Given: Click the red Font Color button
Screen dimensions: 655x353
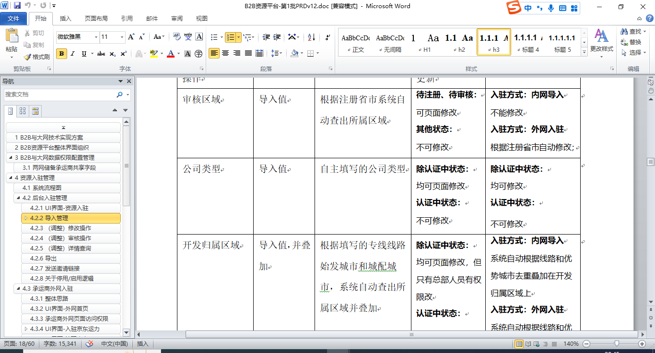Looking at the screenshot, I should pos(170,54).
